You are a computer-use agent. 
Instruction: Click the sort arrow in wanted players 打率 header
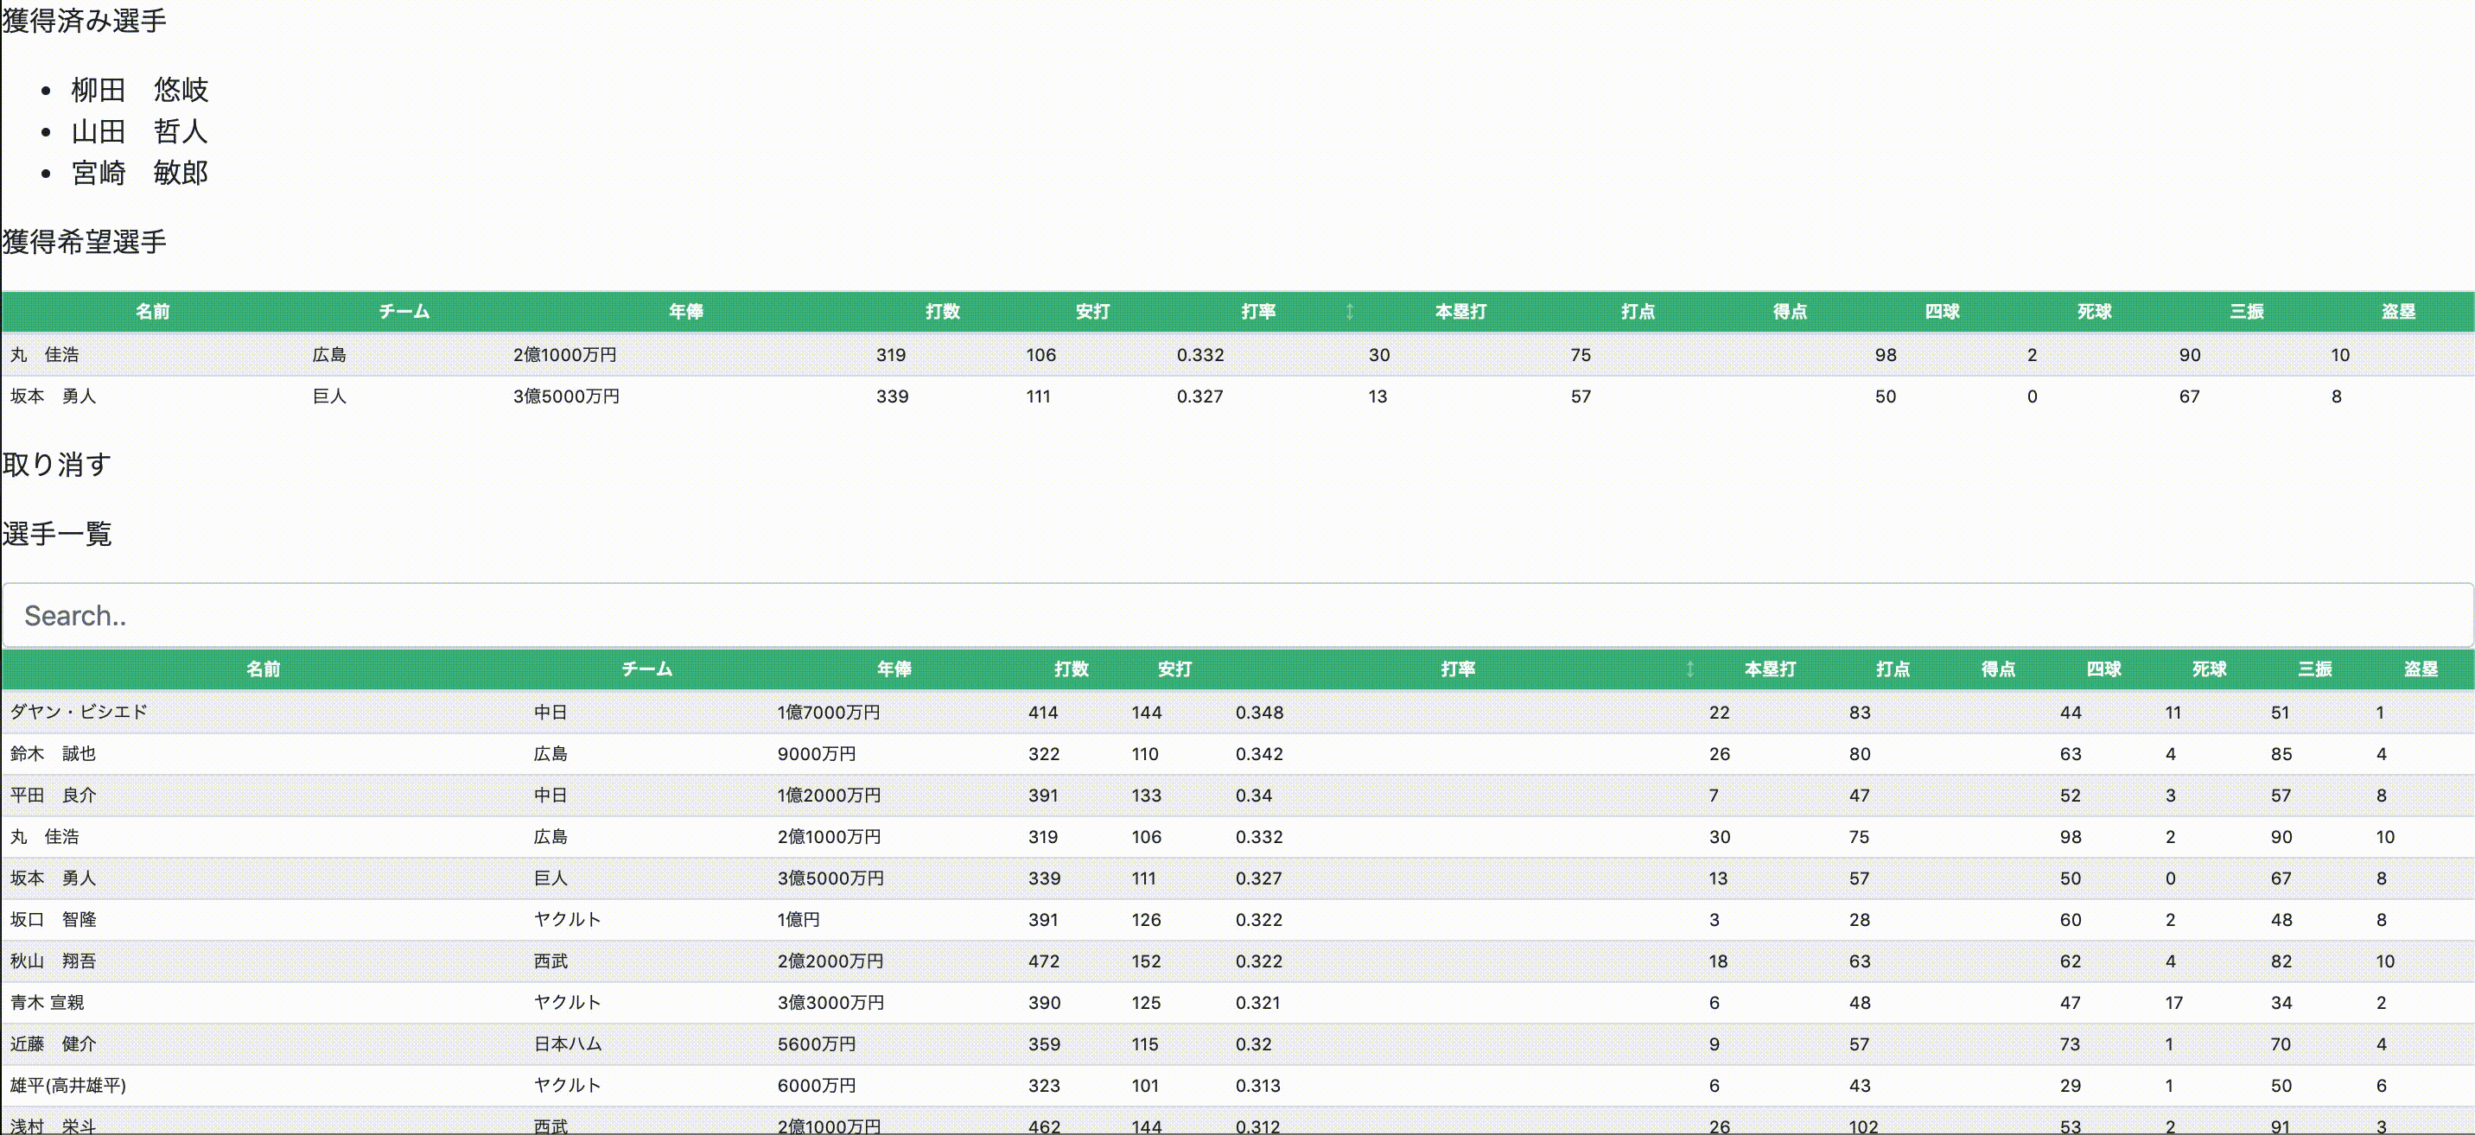point(1349,311)
